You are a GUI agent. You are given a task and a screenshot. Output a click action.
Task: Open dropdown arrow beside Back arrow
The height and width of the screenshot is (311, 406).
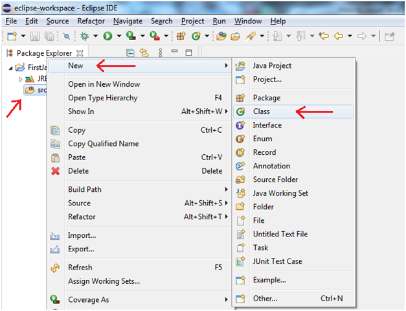point(350,36)
